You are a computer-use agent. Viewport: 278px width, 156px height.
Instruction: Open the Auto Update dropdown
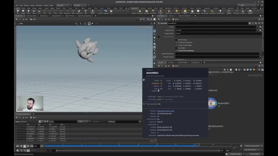click(255, 154)
